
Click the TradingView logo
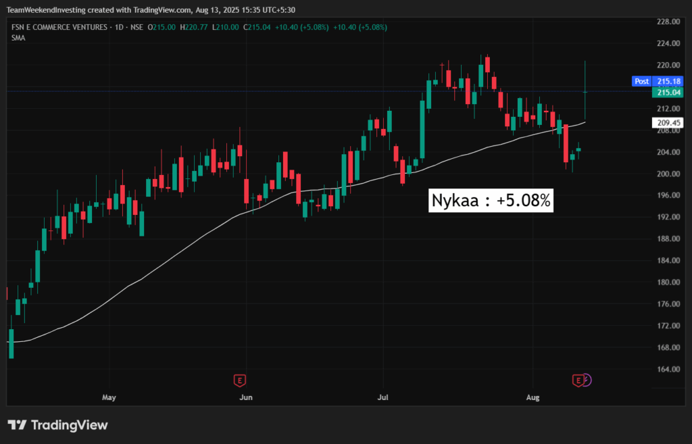[x=58, y=425]
